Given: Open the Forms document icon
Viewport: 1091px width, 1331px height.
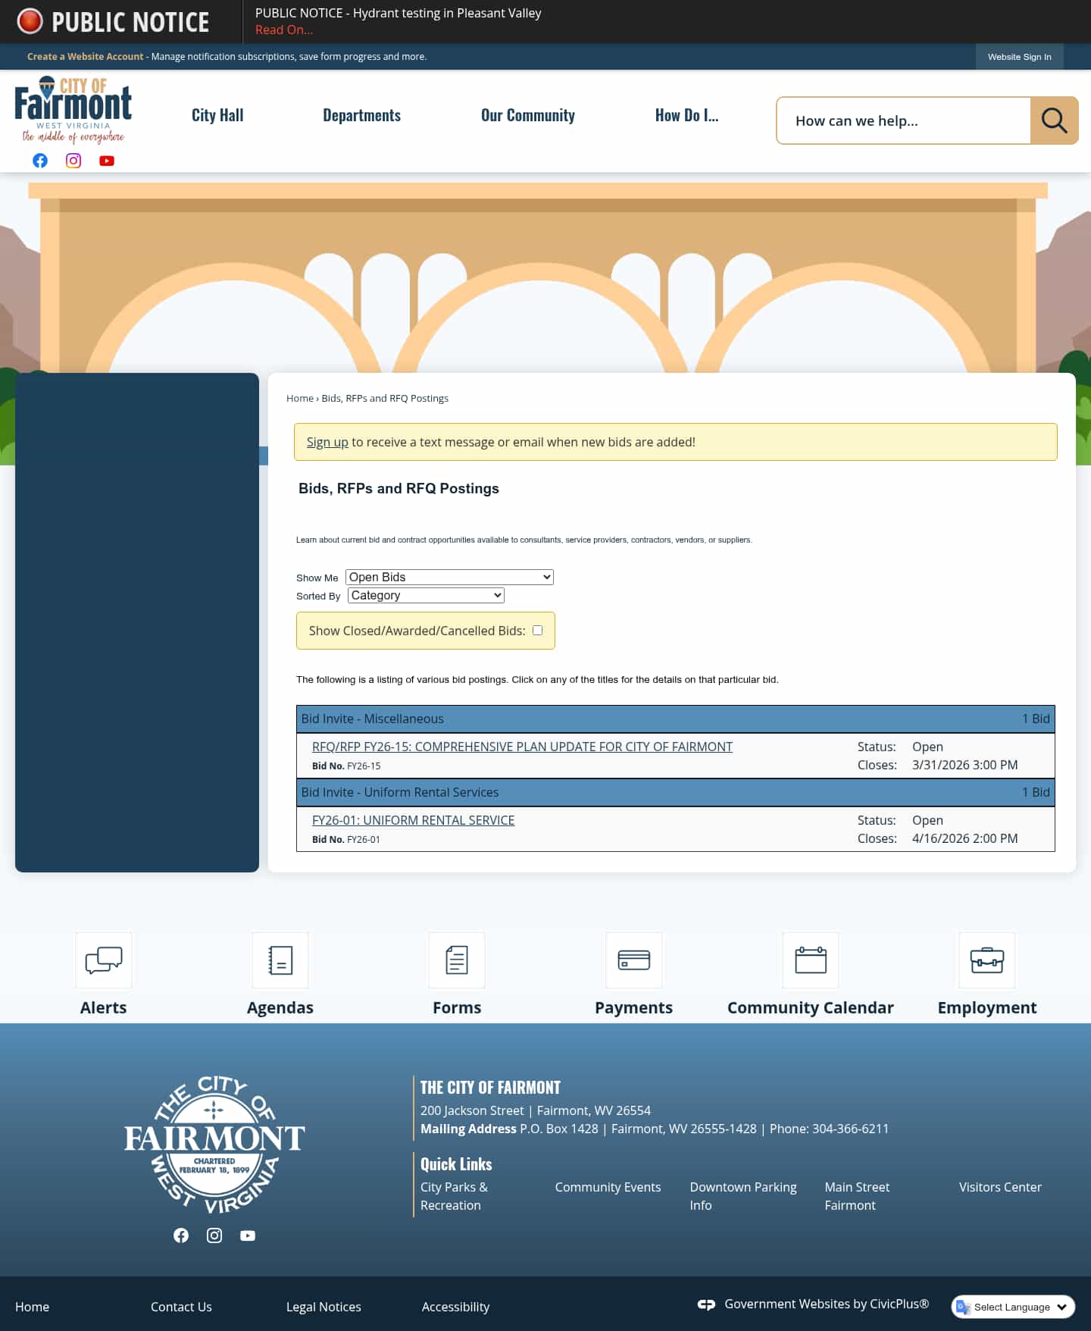Looking at the screenshot, I should [457, 960].
